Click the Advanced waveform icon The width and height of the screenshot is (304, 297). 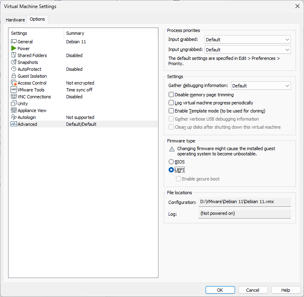13,124
